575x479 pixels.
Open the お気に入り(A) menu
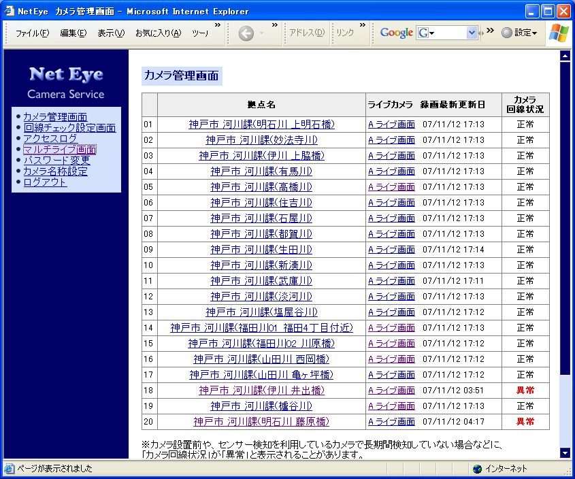pyautogui.click(x=158, y=33)
